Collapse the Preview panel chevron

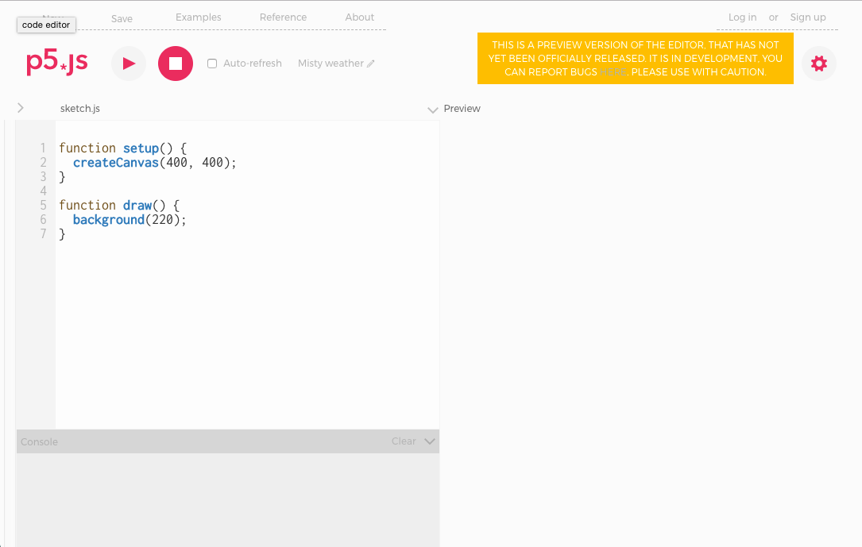click(433, 109)
